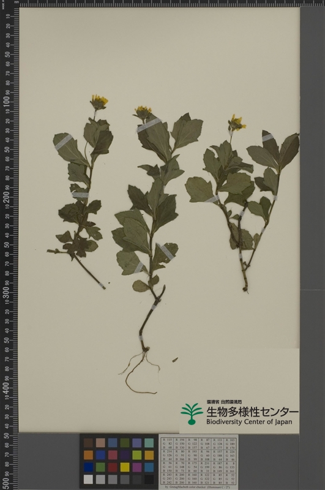Choose the cyan-blue swatch next to magenta
The height and width of the screenshot is (490, 325).
tap(149, 467)
